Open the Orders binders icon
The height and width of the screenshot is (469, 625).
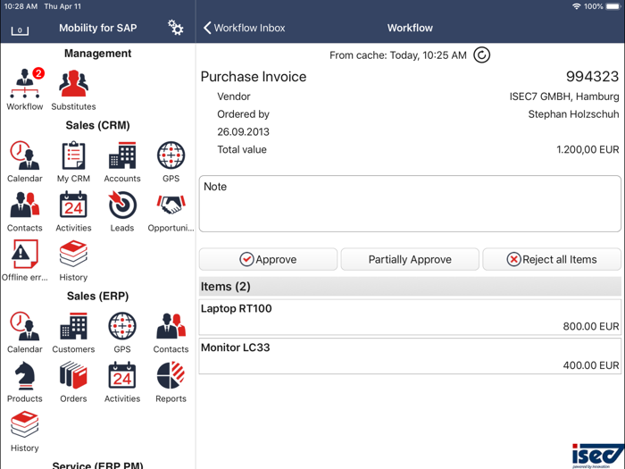pyautogui.click(x=73, y=375)
